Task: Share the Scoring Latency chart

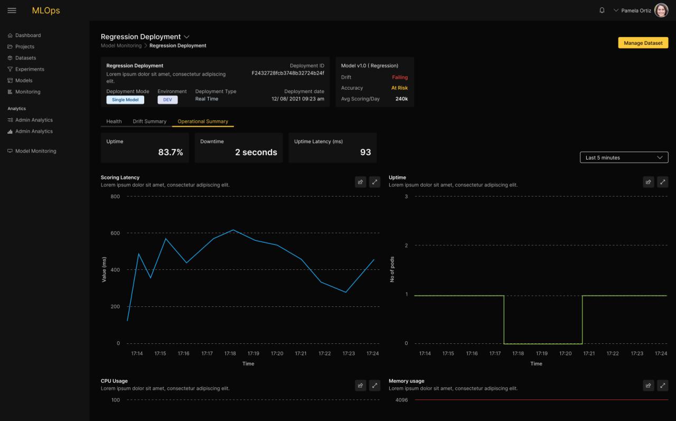Action: (360, 182)
